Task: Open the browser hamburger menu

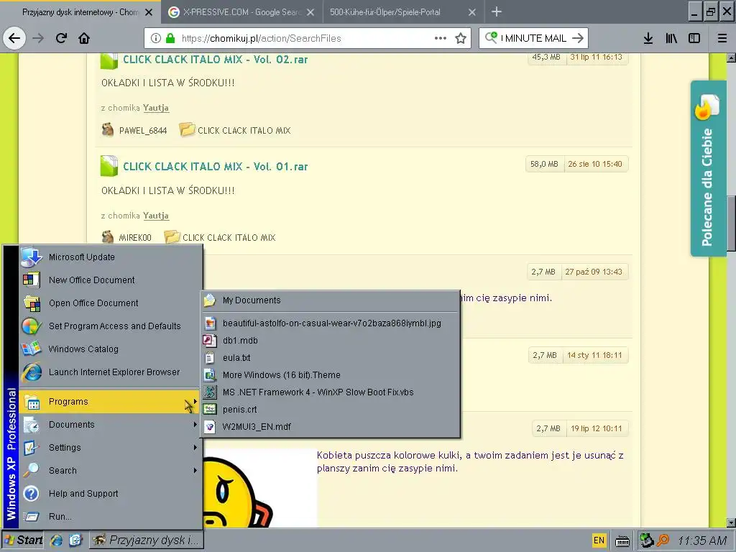Action: click(722, 38)
